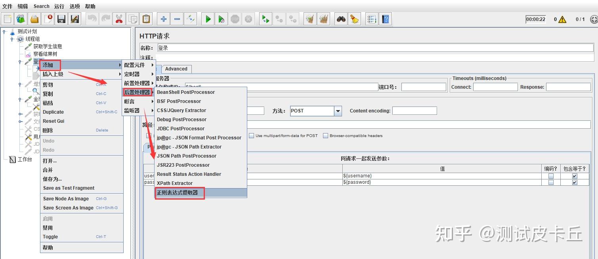Toggle 包含等于? checkbox in ${username} row
598x259 pixels.
575,176
